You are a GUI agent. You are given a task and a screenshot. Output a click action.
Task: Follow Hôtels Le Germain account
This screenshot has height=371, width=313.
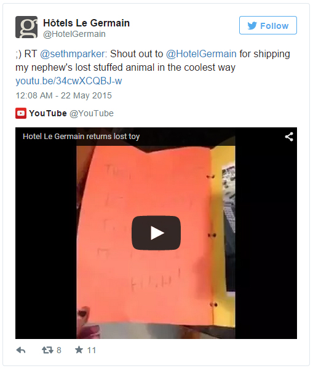tap(268, 25)
